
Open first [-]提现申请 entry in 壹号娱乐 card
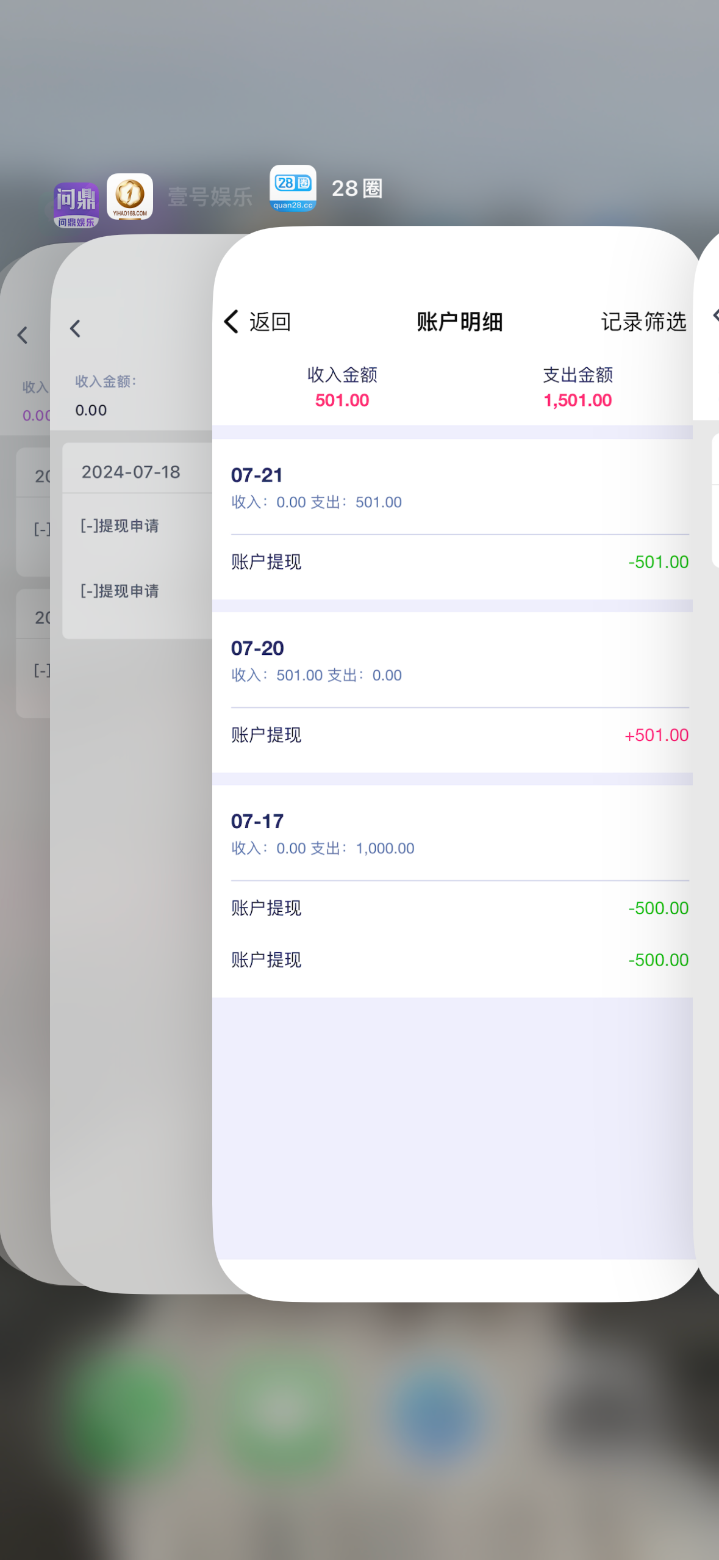click(x=120, y=526)
